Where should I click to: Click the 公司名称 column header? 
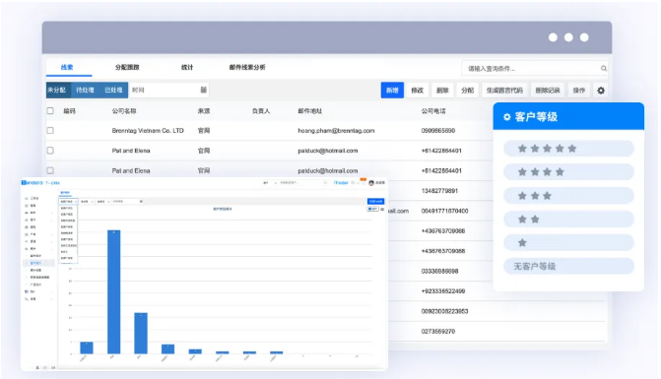124,111
